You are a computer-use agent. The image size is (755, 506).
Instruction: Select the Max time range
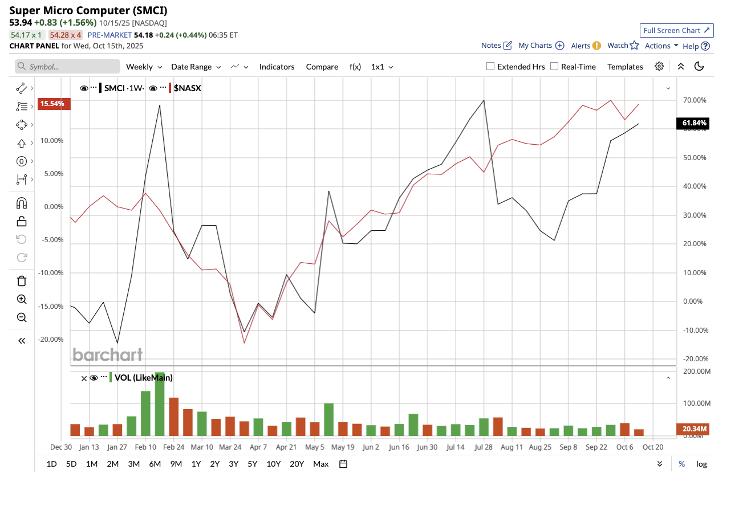click(321, 464)
